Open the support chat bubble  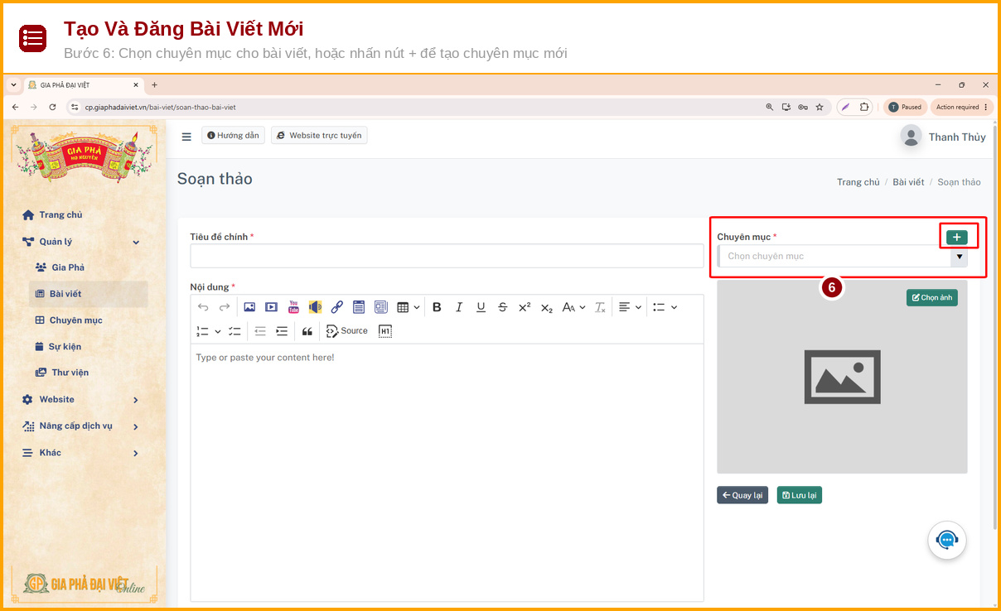(x=947, y=540)
